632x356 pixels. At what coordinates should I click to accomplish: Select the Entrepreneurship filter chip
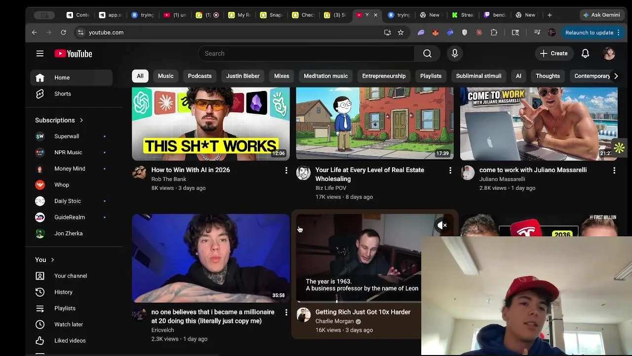pyautogui.click(x=384, y=76)
